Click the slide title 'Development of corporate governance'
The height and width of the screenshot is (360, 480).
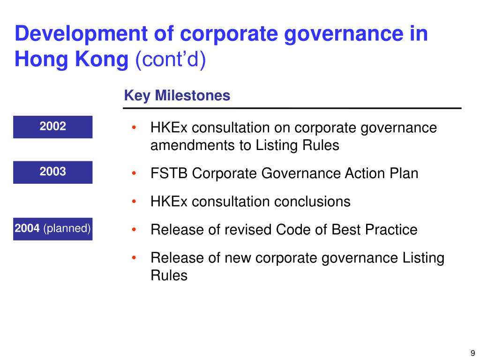pos(221,34)
